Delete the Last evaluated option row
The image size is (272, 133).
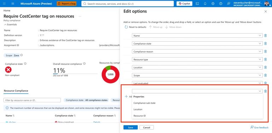[265, 83]
